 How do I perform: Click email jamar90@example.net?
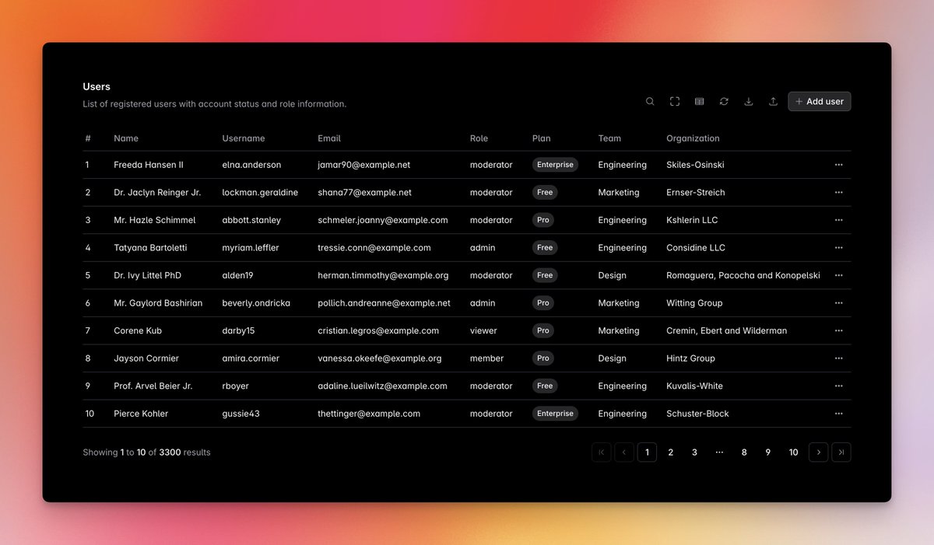(x=363, y=165)
